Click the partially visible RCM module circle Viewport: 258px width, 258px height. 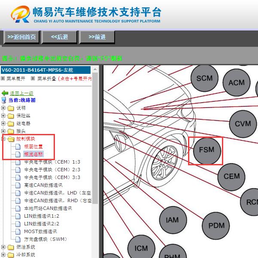(249, 202)
